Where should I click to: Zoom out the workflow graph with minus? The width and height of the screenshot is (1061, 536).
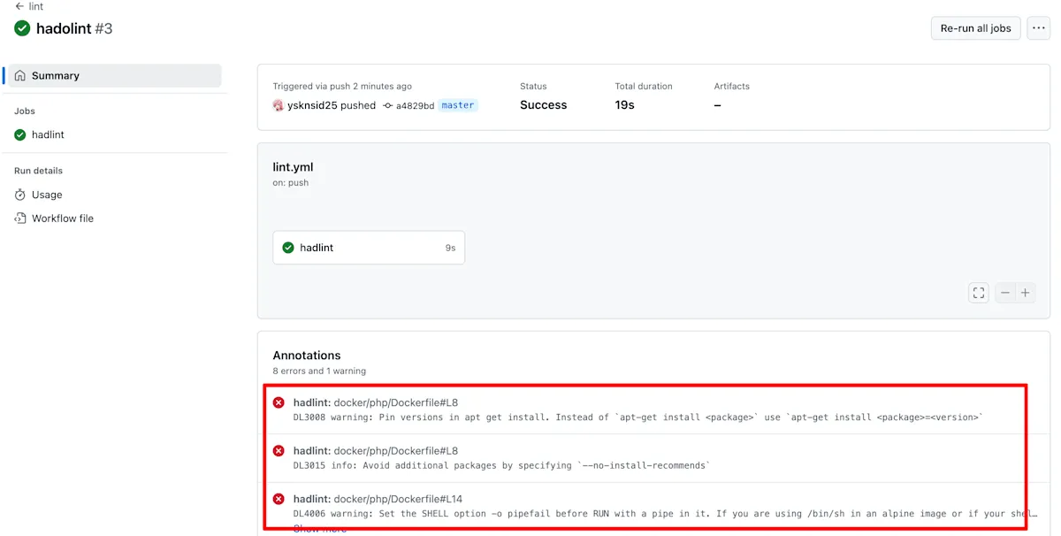1005,293
